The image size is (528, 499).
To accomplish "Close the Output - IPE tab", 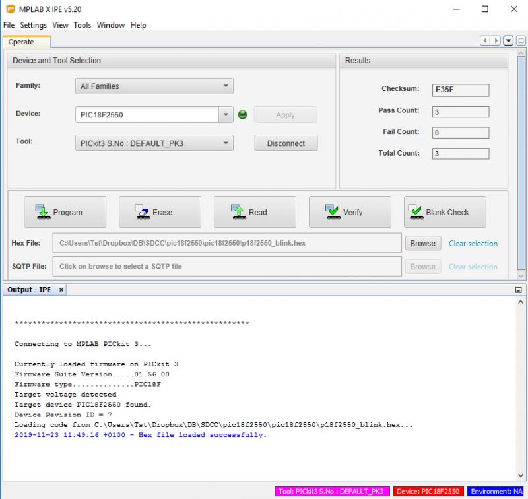I will click(x=61, y=290).
